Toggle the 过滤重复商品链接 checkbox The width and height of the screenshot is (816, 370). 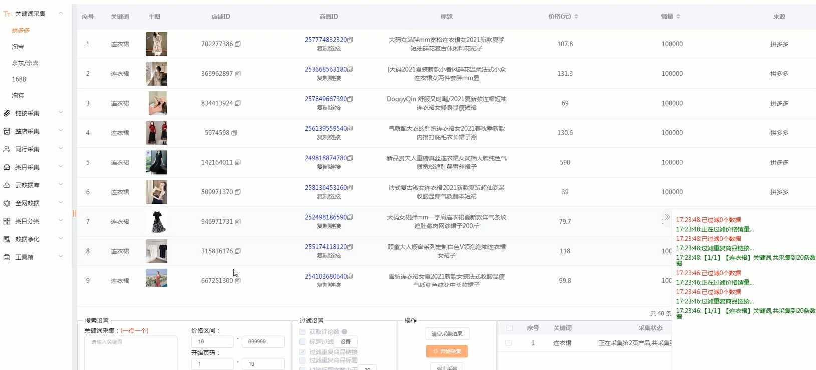[x=302, y=352]
